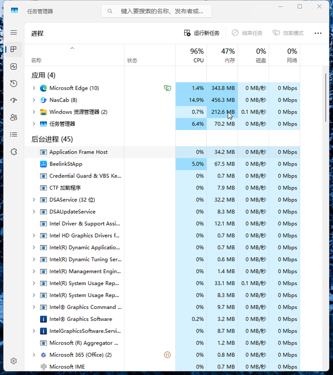Click the Microsoft IME icon
This screenshot has width=333, height=375.
coord(43,367)
